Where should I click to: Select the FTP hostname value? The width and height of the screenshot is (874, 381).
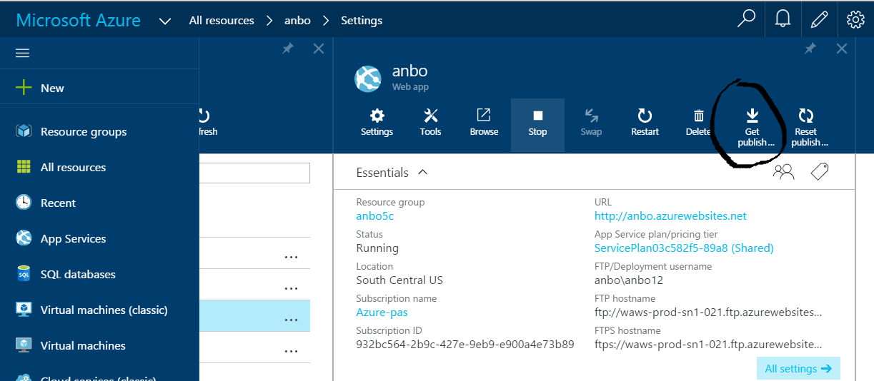click(708, 313)
